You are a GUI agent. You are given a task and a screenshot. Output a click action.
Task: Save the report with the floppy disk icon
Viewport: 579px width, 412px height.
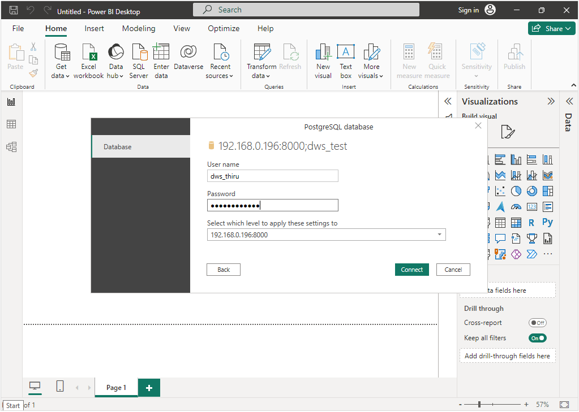point(14,10)
